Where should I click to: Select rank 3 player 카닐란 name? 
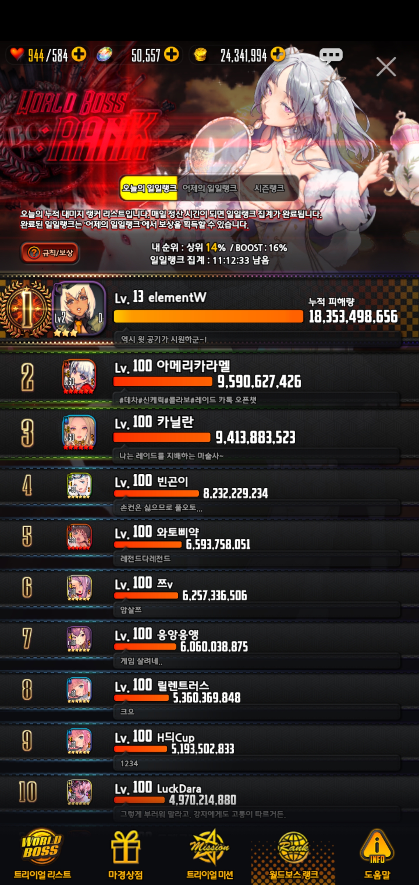[175, 422]
